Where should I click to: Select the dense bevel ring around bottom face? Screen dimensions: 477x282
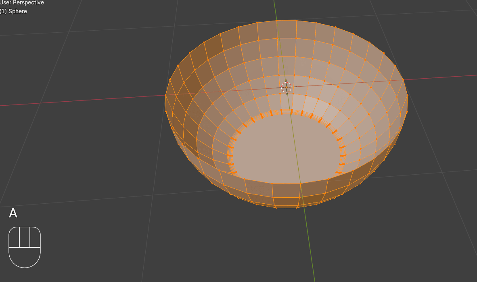click(231, 154)
